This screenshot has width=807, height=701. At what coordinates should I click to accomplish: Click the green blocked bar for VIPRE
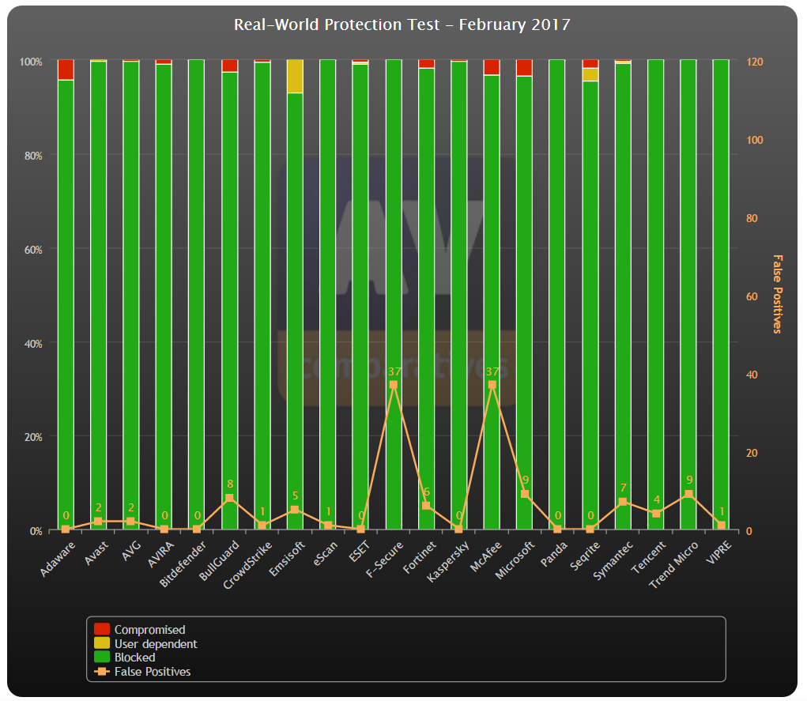pyautogui.click(x=721, y=295)
